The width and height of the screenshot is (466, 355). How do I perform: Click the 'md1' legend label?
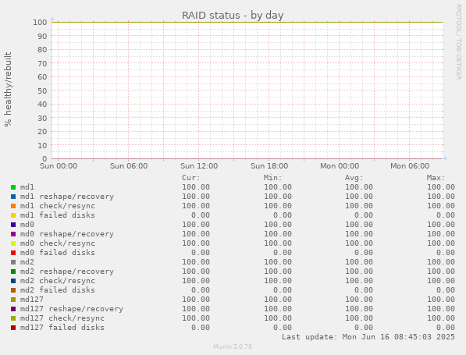(x=27, y=187)
